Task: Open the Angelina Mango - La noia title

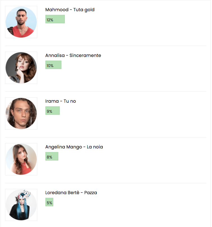Action: pyautogui.click(x=74, y=147)
